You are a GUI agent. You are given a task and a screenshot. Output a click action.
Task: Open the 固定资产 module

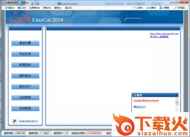pos(25,87)
